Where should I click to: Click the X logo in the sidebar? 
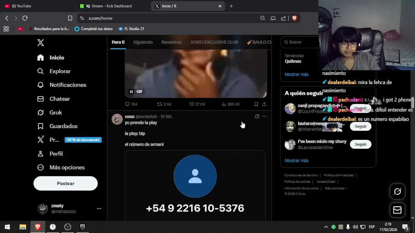click(41, 43)
